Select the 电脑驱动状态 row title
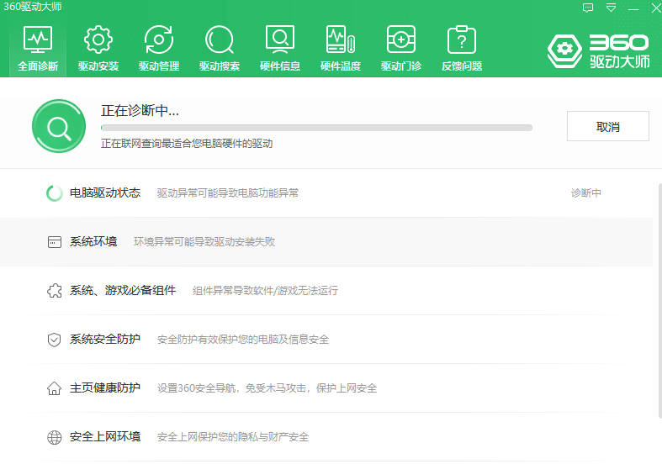Image resolution: width=662 pixels, height=464 pixels. pos(105,192)
